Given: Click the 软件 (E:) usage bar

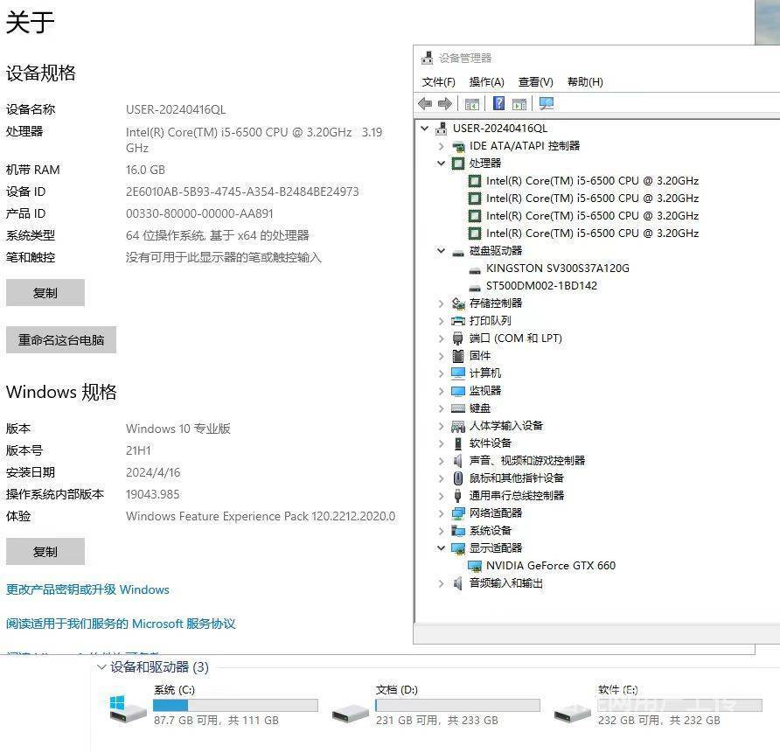Looking at the screenshot, I should 679,705.
